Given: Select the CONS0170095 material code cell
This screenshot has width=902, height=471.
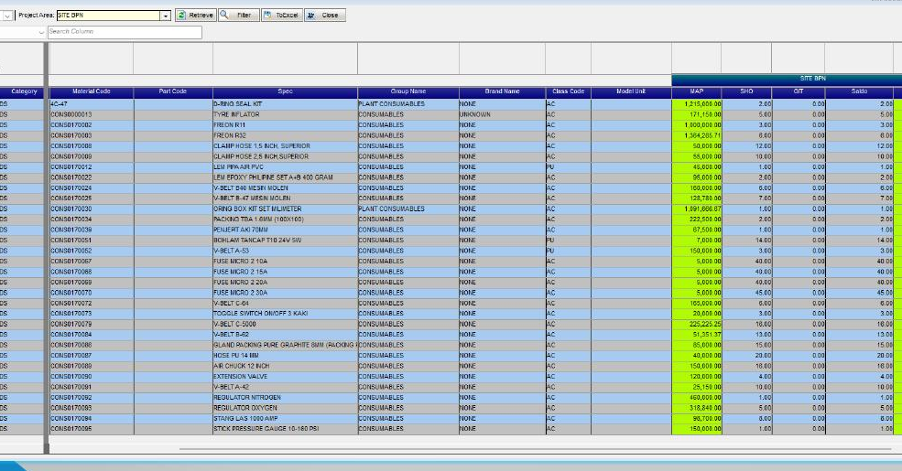Looking at the screenshot, I should coord(92,429).
